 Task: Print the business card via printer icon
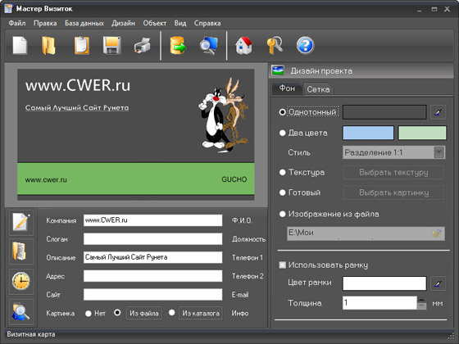tap(143, 46)
